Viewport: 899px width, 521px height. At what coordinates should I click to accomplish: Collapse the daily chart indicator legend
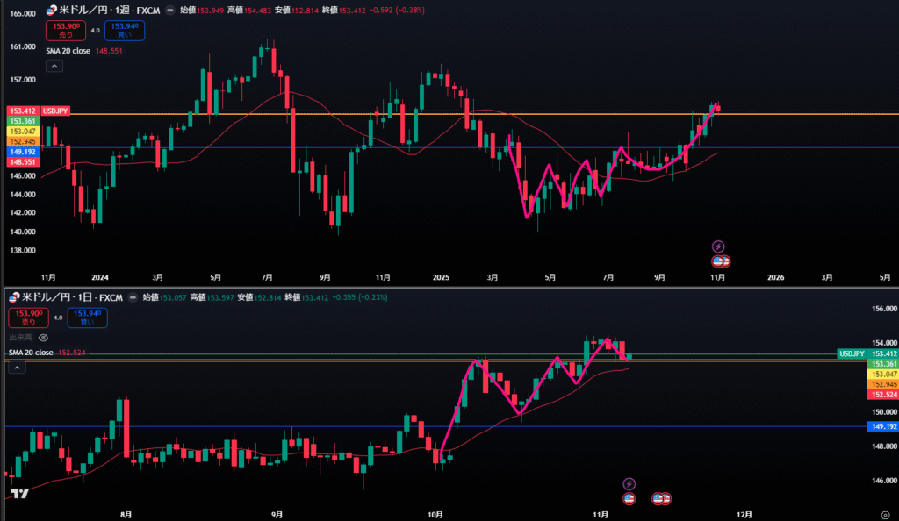coord(18,368)
